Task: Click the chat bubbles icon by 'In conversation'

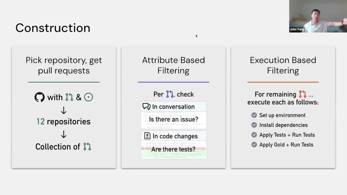Action: pos(146,106)
